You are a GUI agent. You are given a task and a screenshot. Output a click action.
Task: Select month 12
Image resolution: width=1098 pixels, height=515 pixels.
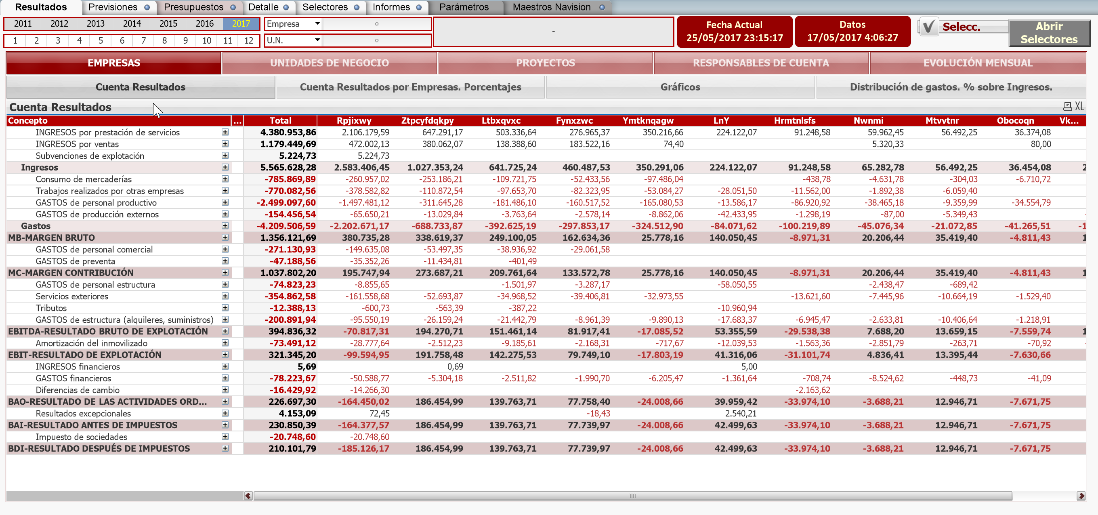[x=249, y=40]
